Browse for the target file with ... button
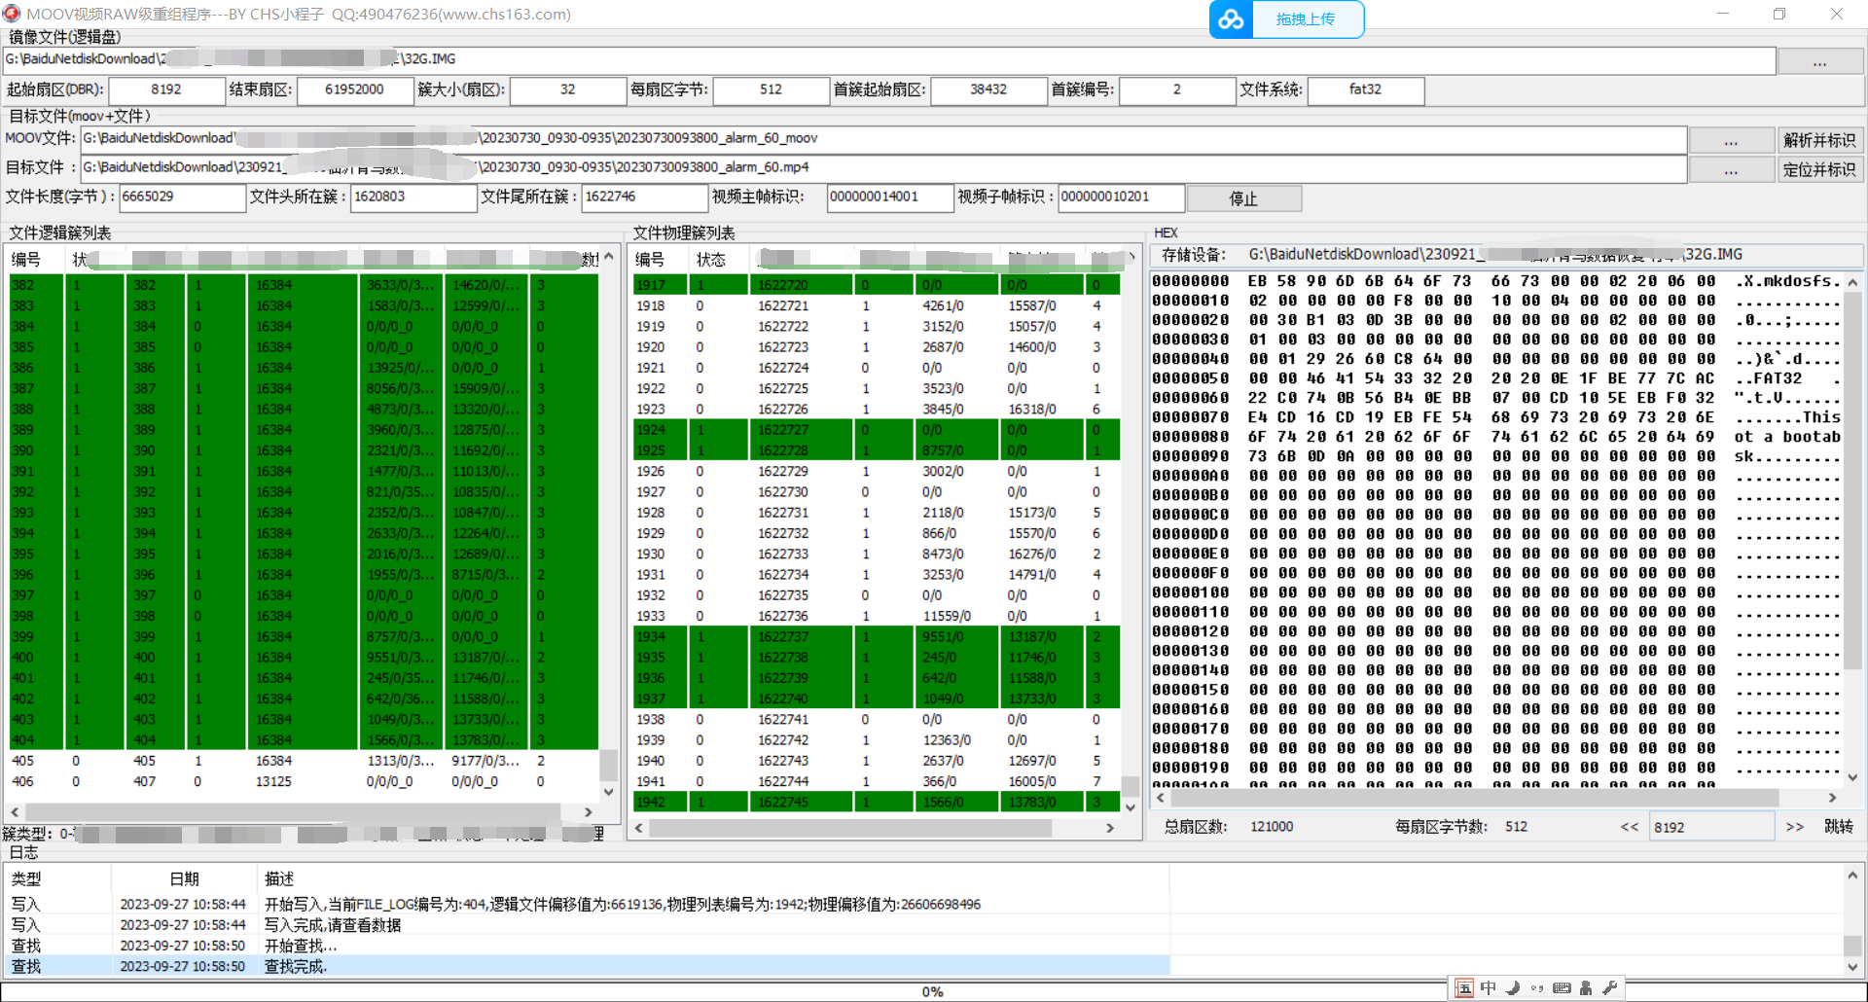 pyautogui.click(x=1731, y=169)
